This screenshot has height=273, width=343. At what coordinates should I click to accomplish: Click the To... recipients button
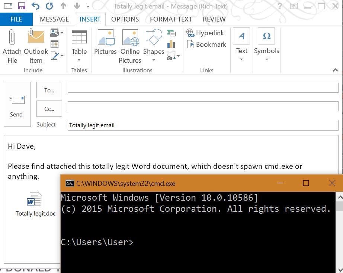[49, 90]
